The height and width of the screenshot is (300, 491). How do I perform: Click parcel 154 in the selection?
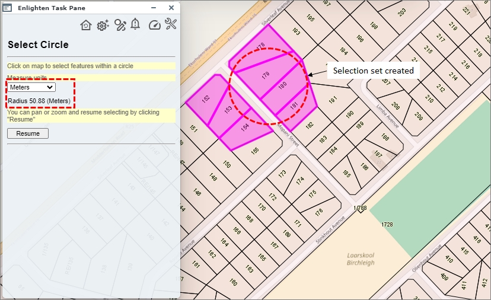click(244, 127)
